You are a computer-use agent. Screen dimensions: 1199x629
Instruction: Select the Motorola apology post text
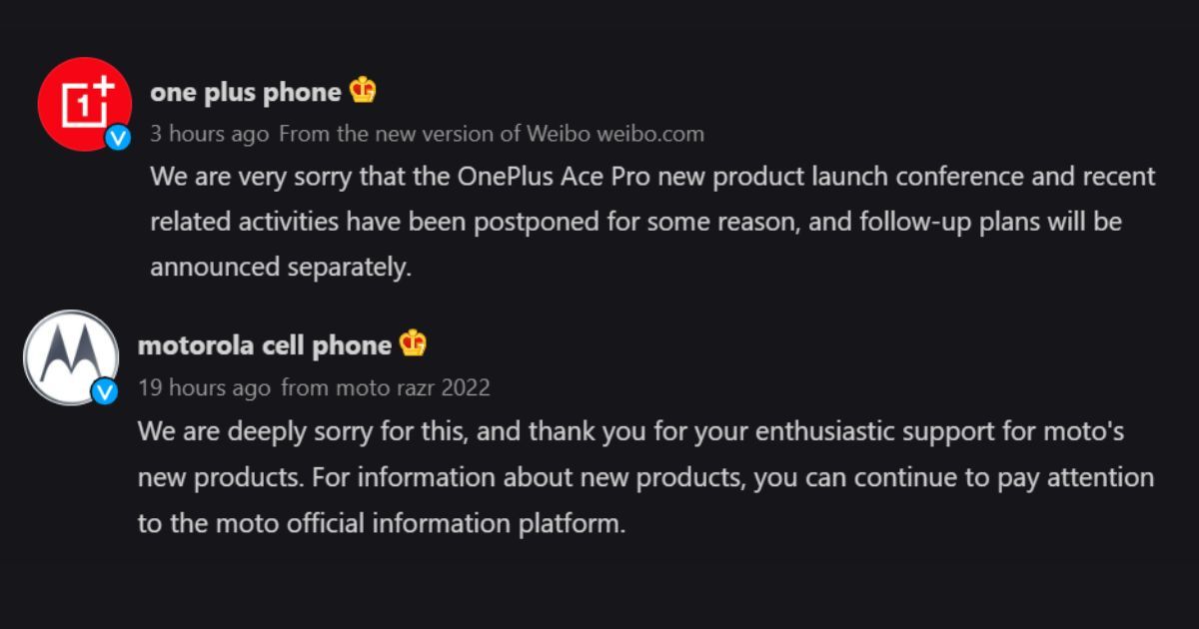click(x=645, y=477)
